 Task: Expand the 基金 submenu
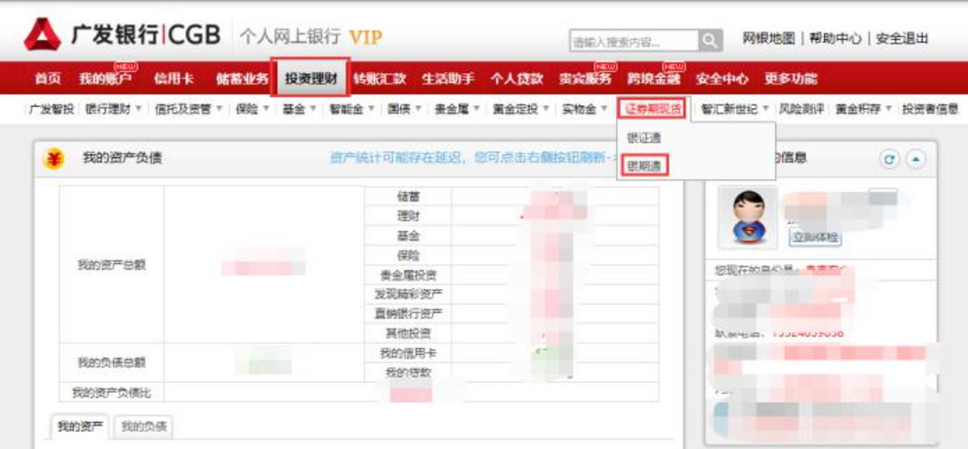click(299, 109)
